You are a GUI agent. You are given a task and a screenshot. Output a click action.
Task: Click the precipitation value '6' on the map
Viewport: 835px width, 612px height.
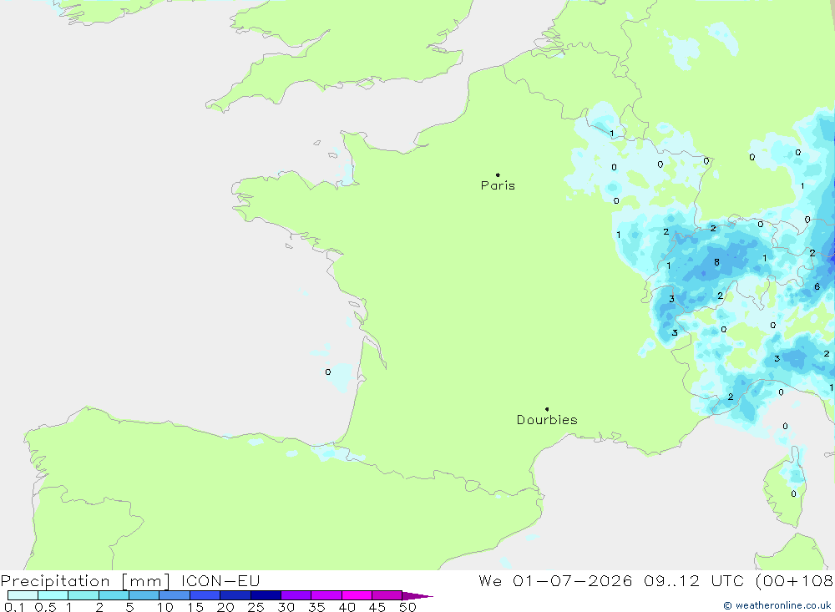[817, 286]
